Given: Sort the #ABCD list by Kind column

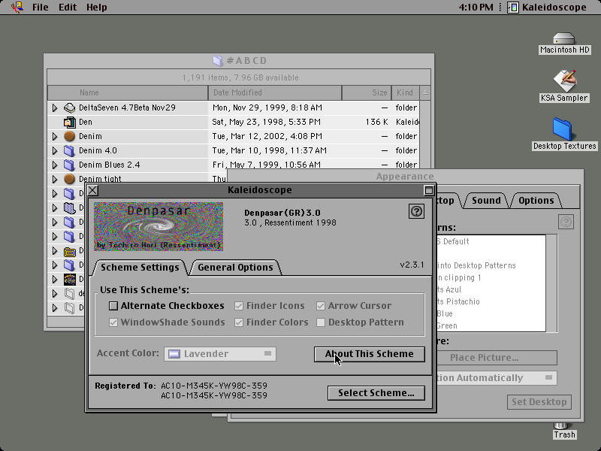Looking at the screenshot, I should tap(406, 92).
